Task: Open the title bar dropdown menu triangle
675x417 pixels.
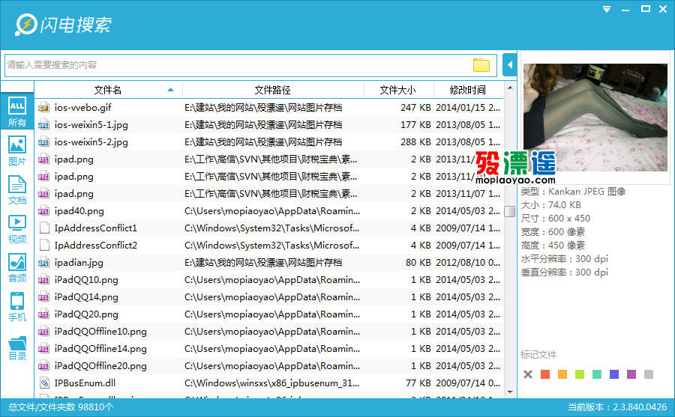Action: [607, 9]
